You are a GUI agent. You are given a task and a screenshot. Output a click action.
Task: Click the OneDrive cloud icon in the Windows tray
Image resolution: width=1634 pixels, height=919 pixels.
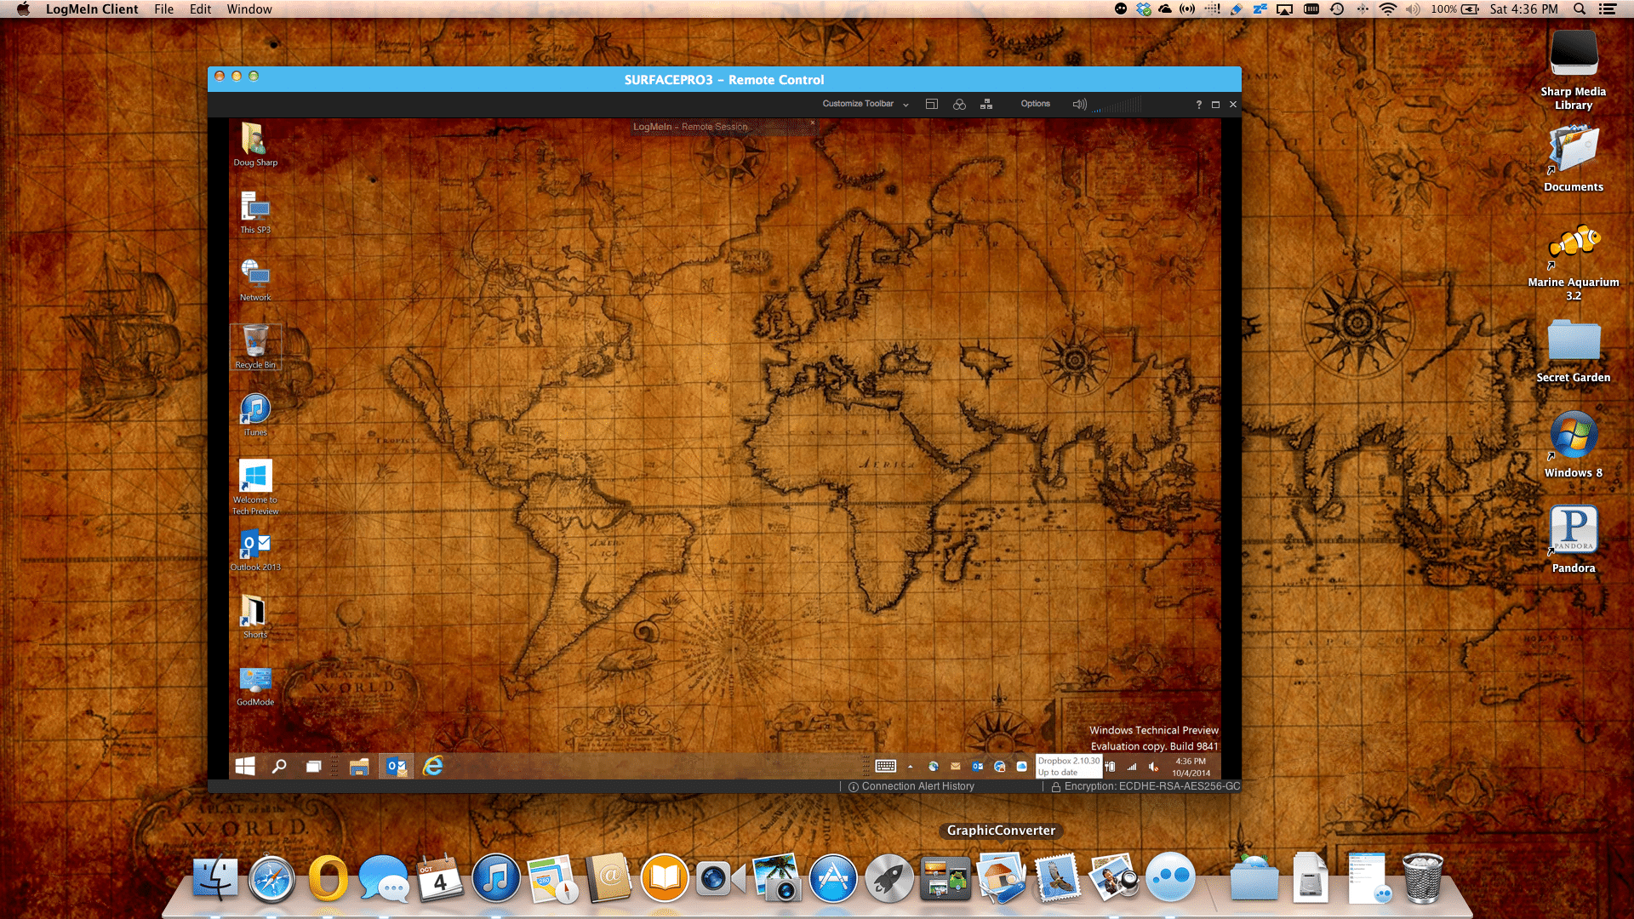click(x=1021, y=767)
